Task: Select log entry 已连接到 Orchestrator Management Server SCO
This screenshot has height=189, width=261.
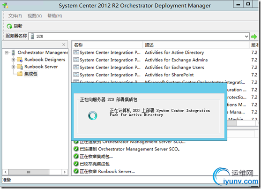Action: tap(130, 149)
